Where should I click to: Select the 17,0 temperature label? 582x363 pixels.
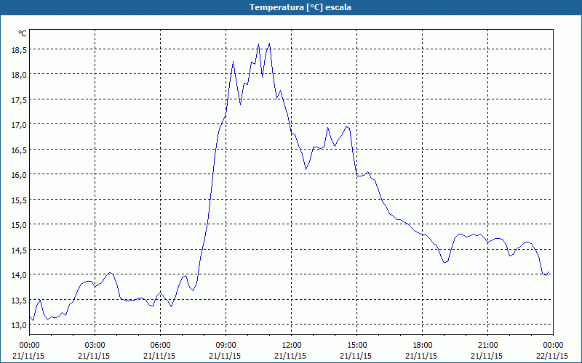pyautogui.click(x=19, y=125)
